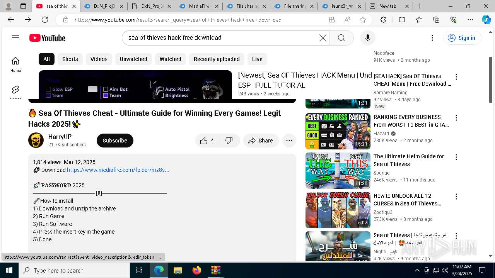Click the Share button
Image resolution: width=495 pixels, height=278 pixels.
pos(261,141)
